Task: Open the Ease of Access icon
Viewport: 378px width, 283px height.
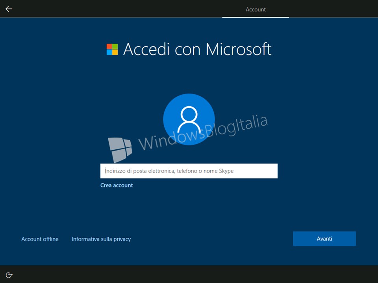Action: [9, 275]
